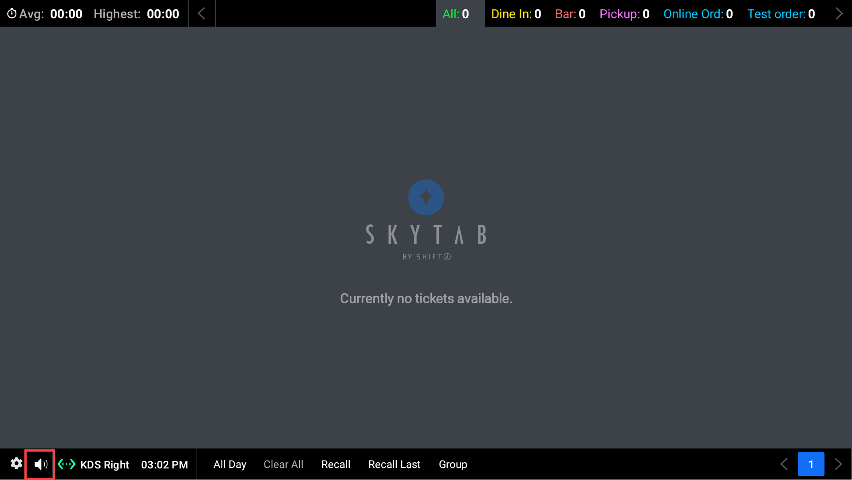Filter by Test order type
Screen dimensions: 852x480
tap(781, 14)
